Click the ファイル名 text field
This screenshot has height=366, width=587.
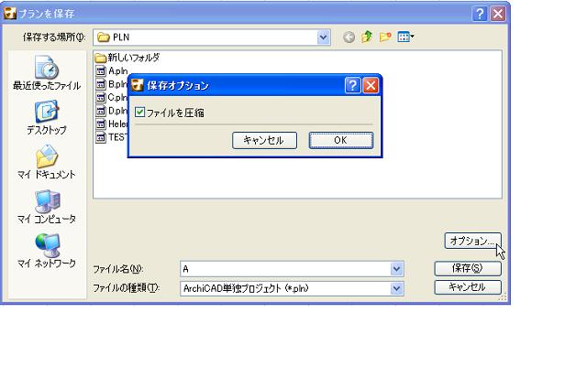point(284,269)
